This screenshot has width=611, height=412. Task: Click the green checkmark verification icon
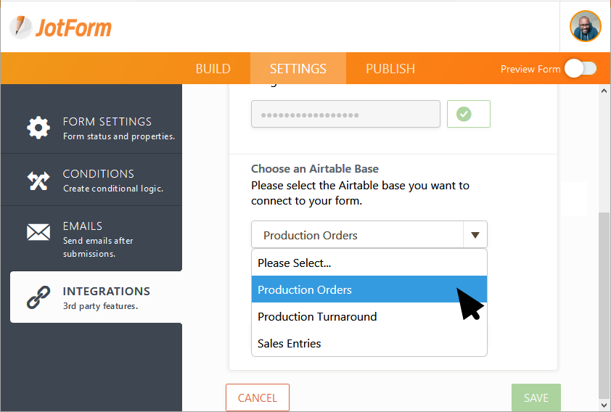coord(464,115)
